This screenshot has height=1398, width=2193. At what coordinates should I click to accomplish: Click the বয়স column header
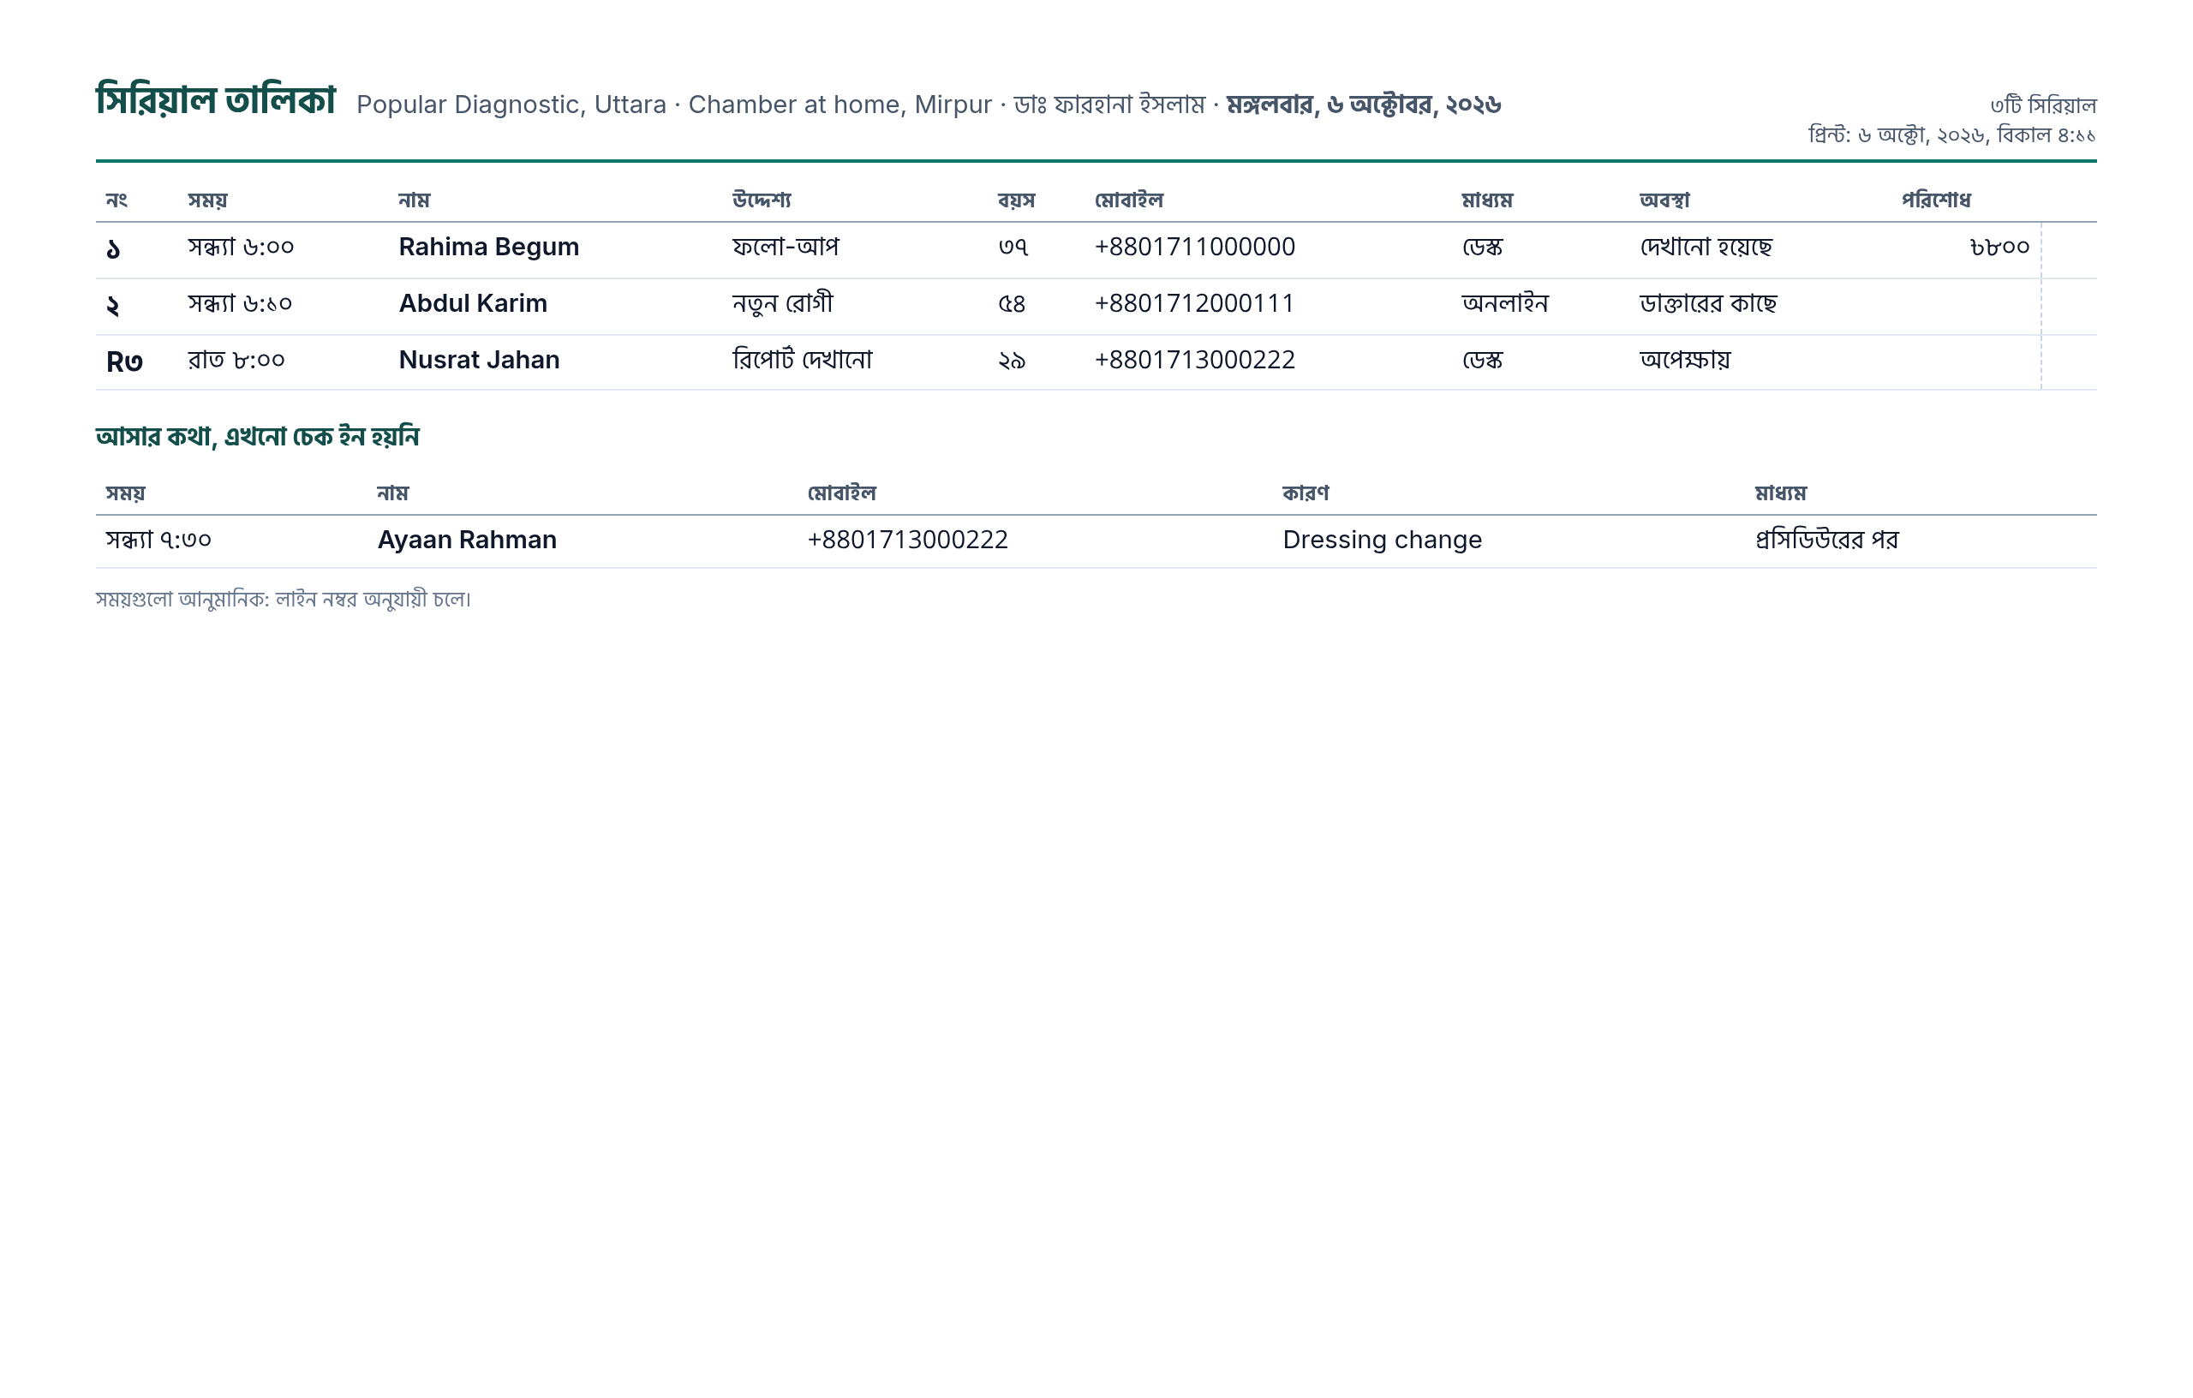(1015, 200)
